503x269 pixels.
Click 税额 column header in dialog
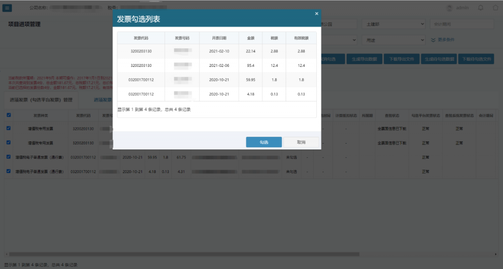coord(274,38)
